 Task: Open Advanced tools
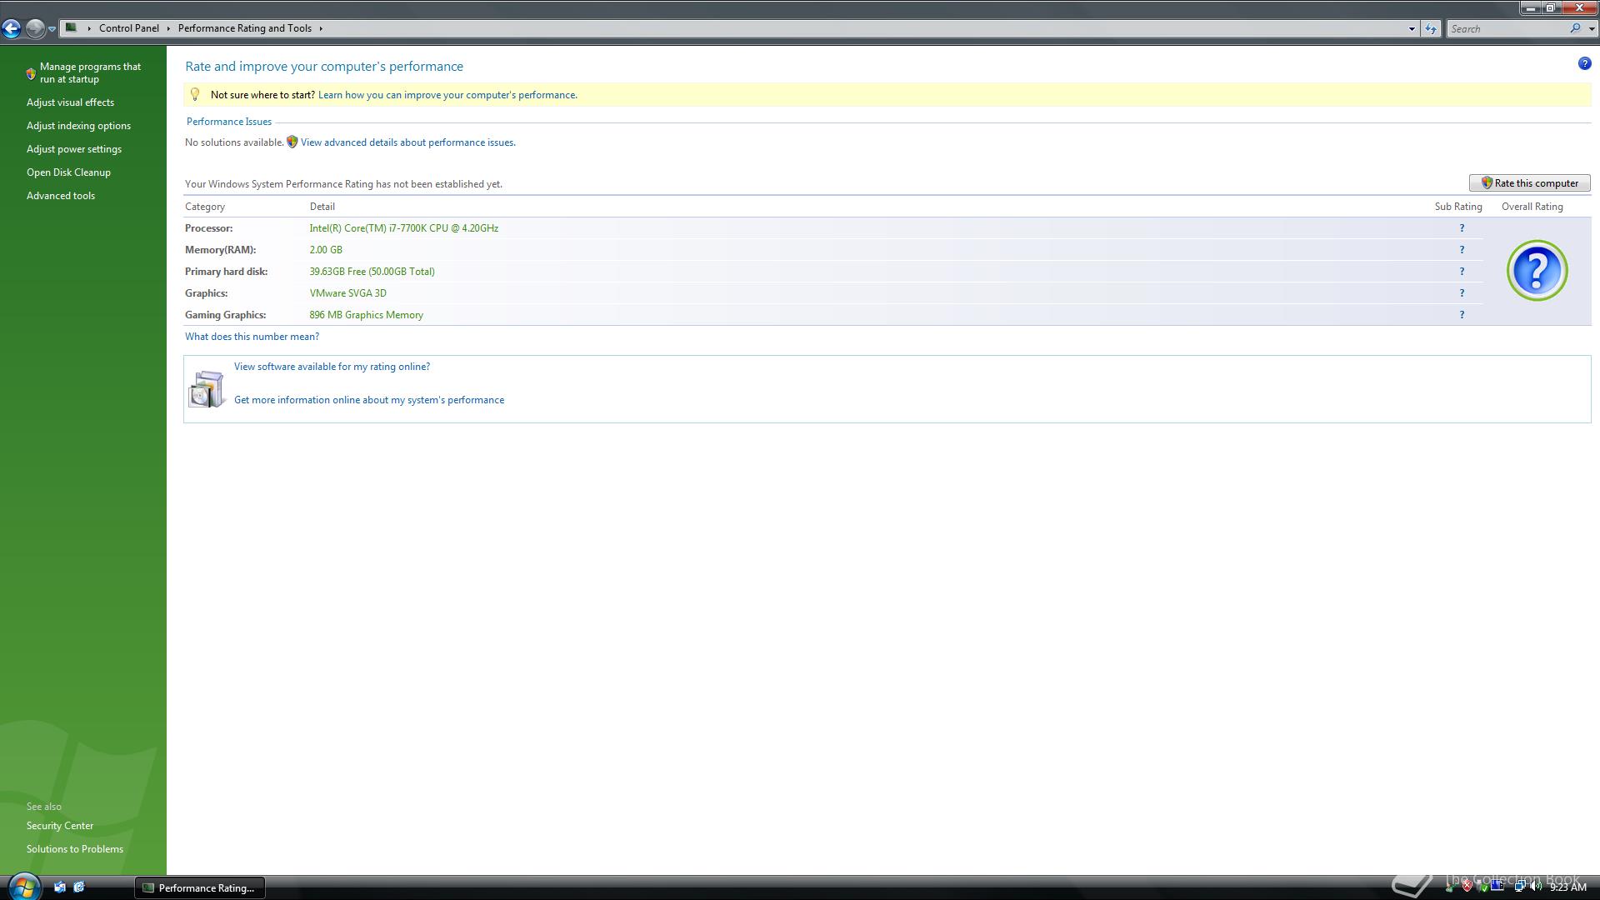[61, 196]
